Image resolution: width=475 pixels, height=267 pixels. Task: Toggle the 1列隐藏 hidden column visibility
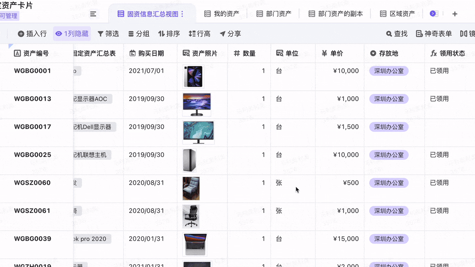[72, 33]
